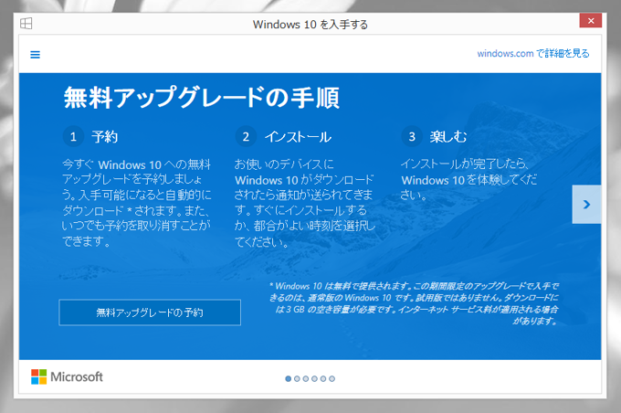This screenshot has height=413, width=621.
Task: Click the 楽しむ step title
Action: pos(448,137)
